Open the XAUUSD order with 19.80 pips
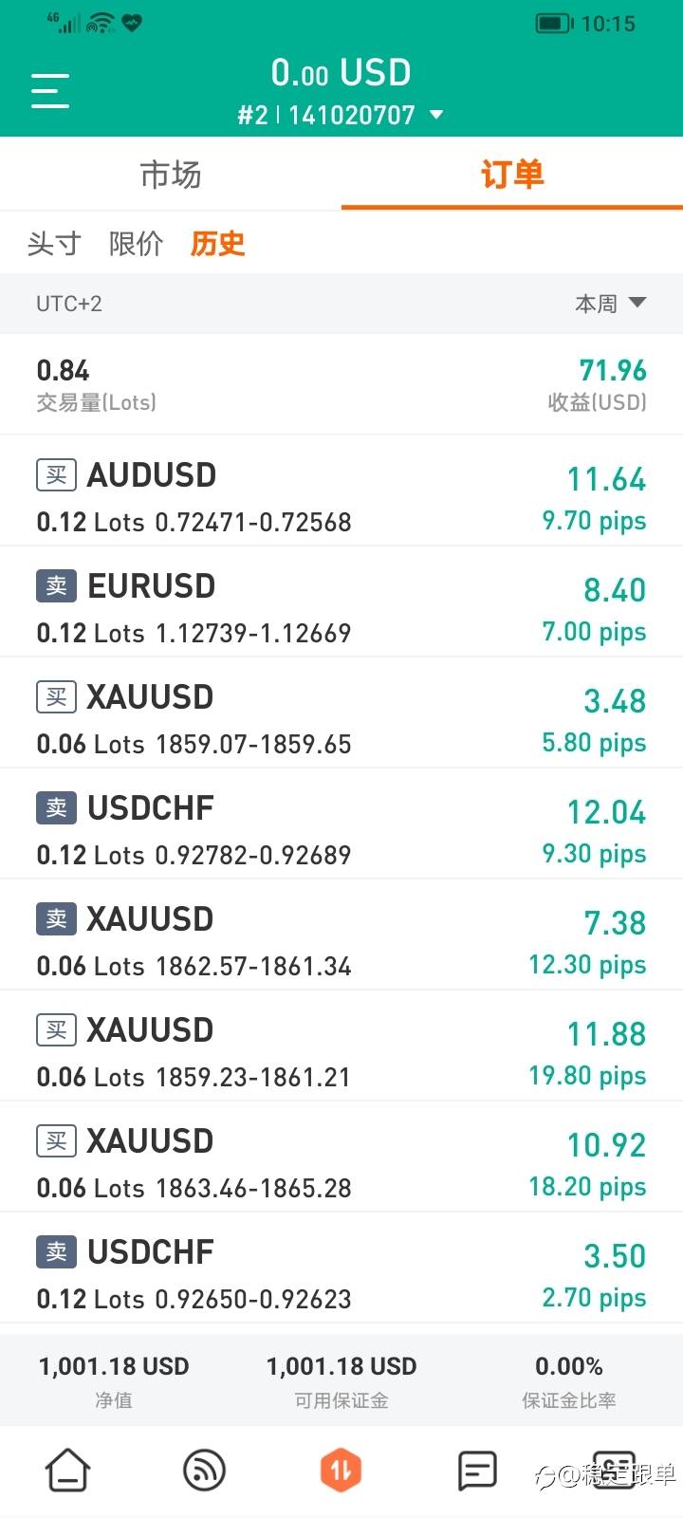Image resolution: width=683 pixels, height=1518 pixels. point(341,1046)
